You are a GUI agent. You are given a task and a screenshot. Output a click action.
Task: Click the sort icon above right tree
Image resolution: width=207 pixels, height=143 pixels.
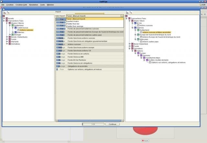[127, 13]
